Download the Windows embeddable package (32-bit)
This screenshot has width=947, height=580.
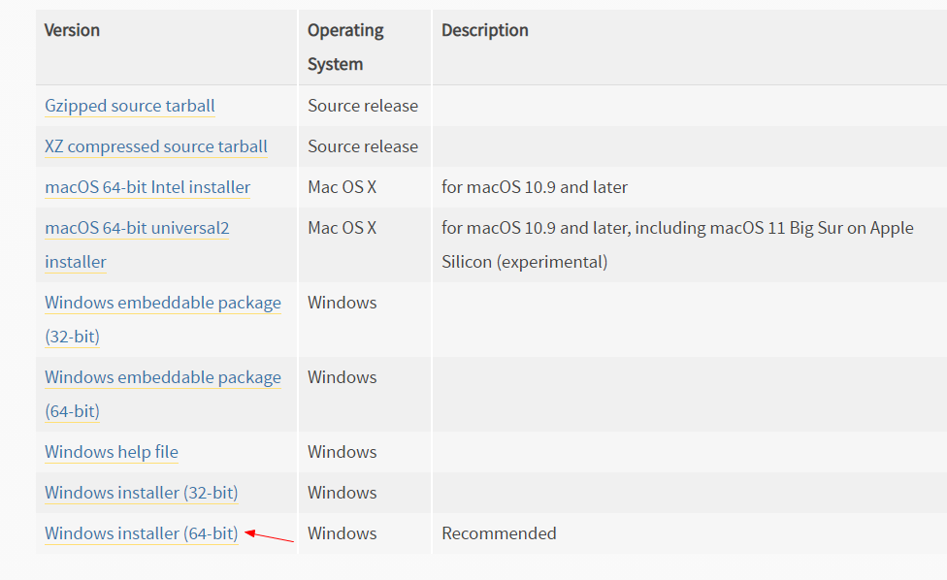point(163,319)
